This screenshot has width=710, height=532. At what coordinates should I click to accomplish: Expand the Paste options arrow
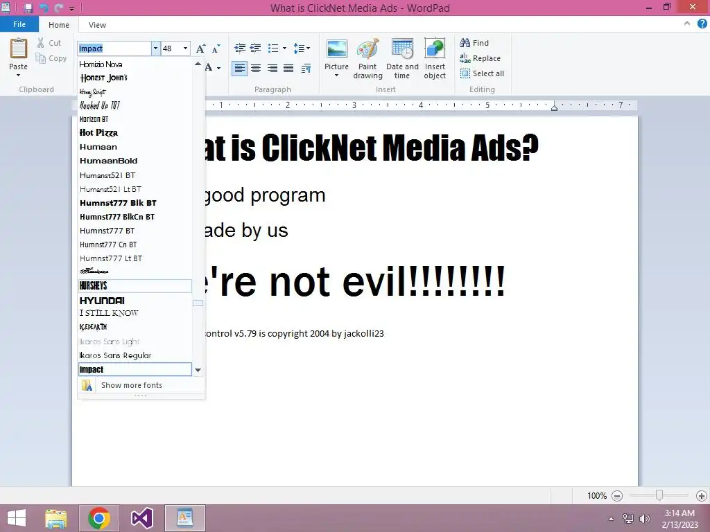(x=18, y=75)
